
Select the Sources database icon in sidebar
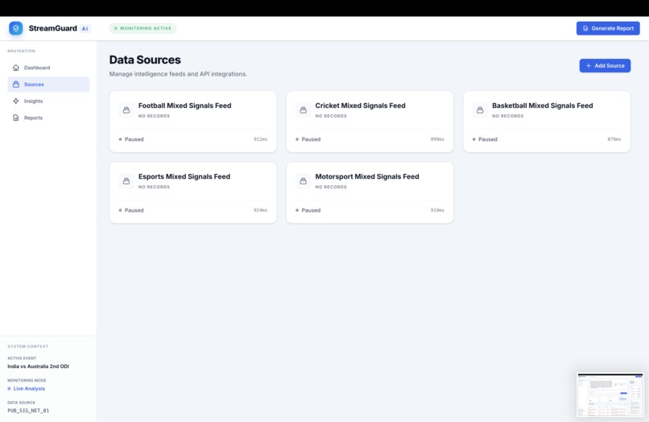coord(16,84)
